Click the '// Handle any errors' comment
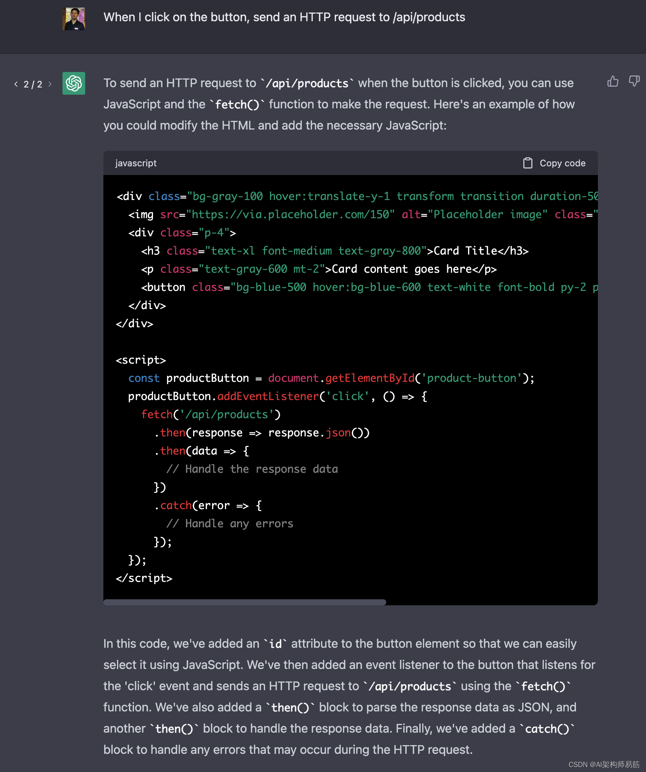This screenshot has width=646, height=772. (230, 524)
